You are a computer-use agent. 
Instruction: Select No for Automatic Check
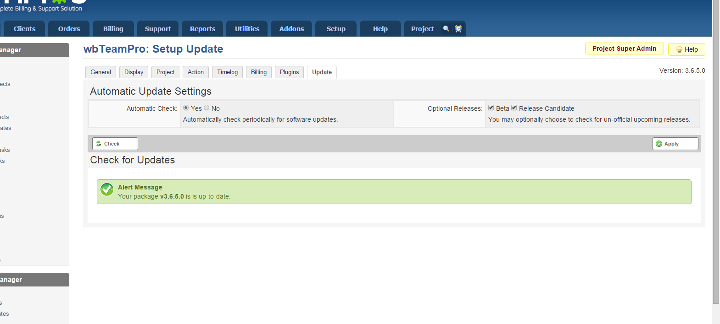coord(207,108)
